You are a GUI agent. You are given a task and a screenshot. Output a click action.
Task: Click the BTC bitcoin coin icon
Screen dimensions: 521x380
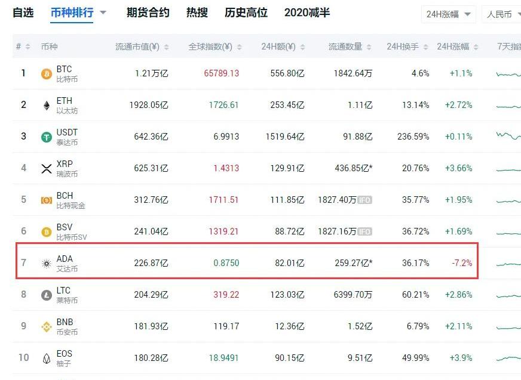coord(47,74)
